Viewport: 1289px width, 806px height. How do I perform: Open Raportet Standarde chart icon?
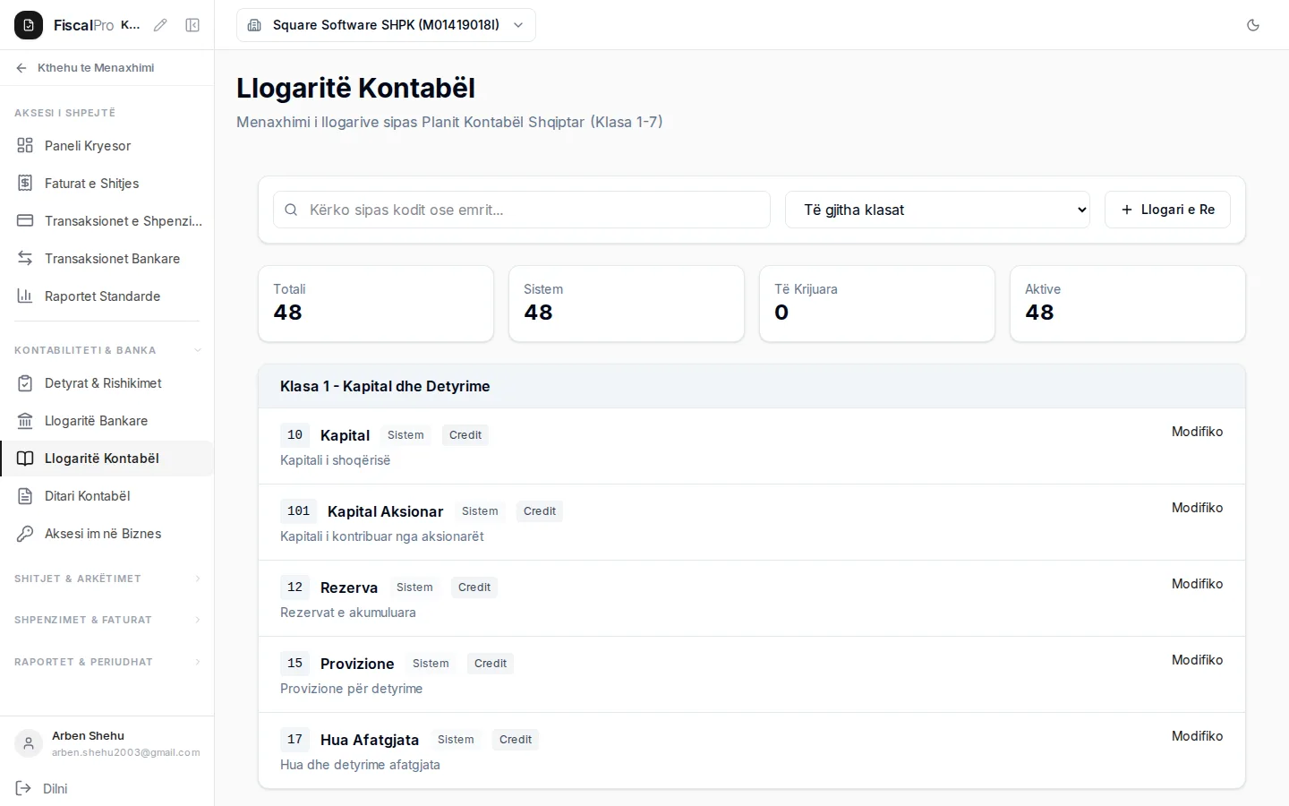25,296
